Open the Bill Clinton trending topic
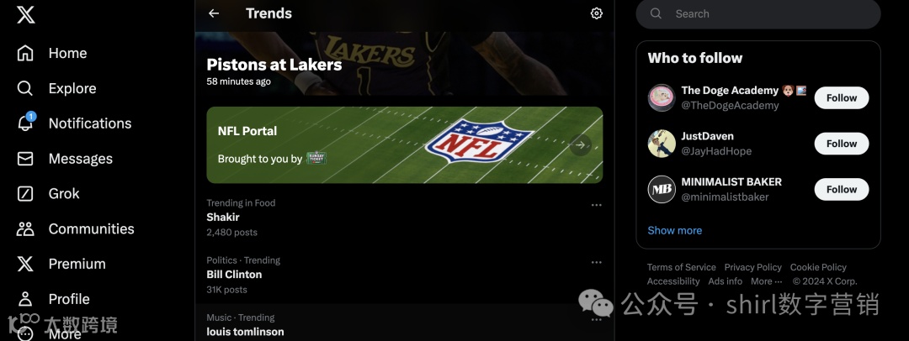Screen dimensions: 909x341 (234, 275)
